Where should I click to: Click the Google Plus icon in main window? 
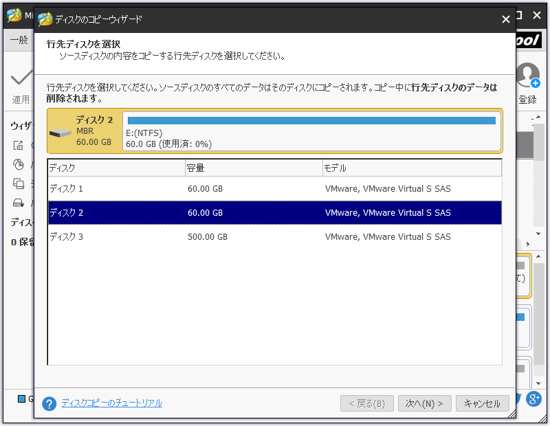point(533,399)
